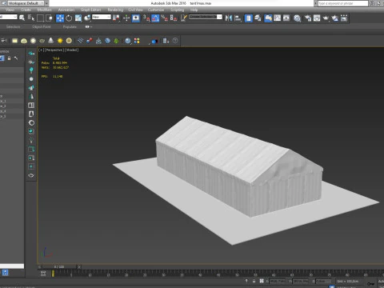
Task: Choose the Rectangular Selection Region tool
Action: (40, 18)
